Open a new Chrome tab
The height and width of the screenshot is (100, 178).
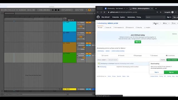point(156,9)
